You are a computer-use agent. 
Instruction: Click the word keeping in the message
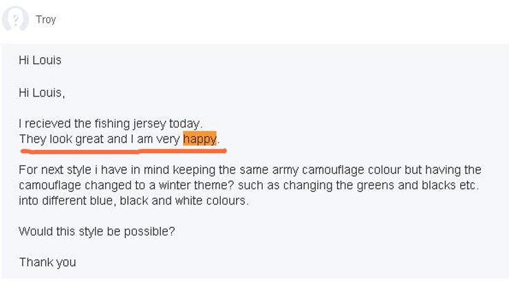(x=194, y=170)
